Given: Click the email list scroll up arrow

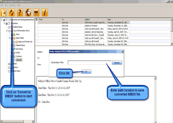Looking at the screenshot, I should point(172,20).
